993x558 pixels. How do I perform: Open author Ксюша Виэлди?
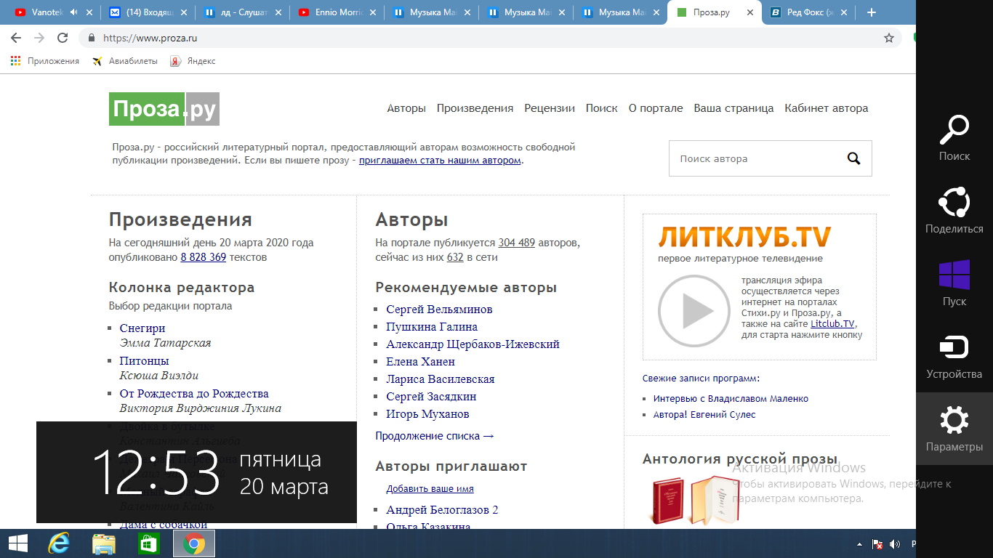click(159, 376)
